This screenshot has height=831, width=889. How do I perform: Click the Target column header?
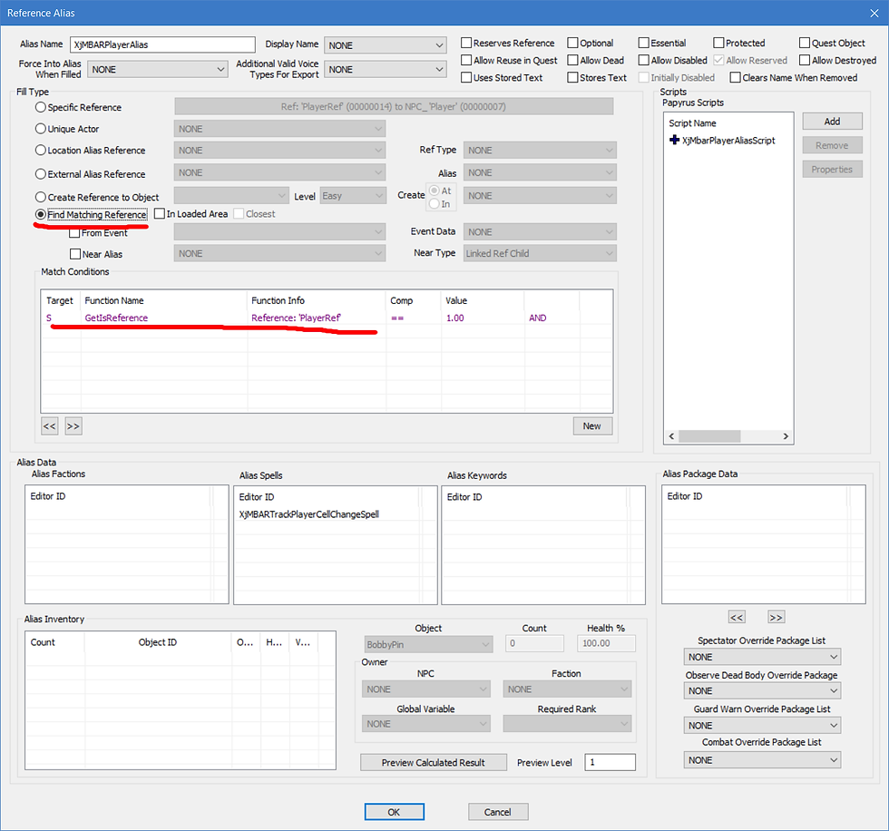tap(60, 300)
